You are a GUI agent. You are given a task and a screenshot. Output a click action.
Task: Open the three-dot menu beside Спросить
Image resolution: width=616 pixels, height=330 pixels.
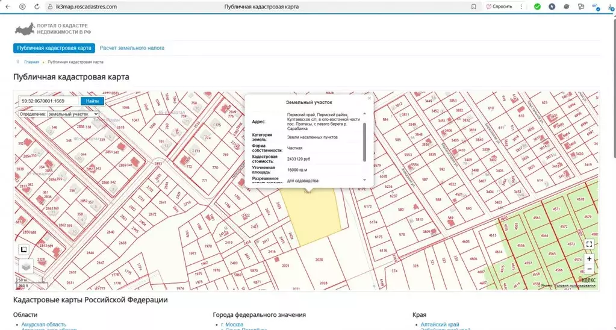521,7
